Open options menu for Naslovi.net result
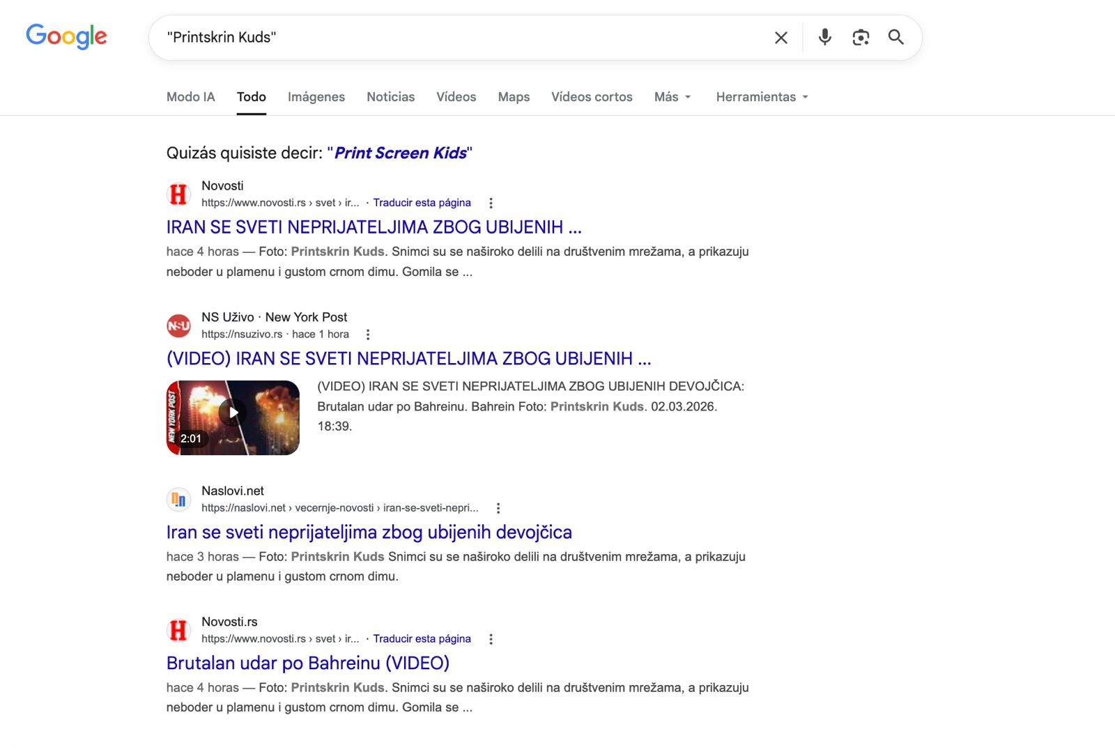This screenshot has width=1115, height=752. [x=498, y=508]
